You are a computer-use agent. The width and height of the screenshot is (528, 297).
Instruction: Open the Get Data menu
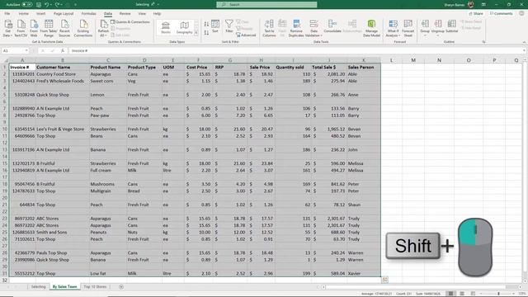7,28
